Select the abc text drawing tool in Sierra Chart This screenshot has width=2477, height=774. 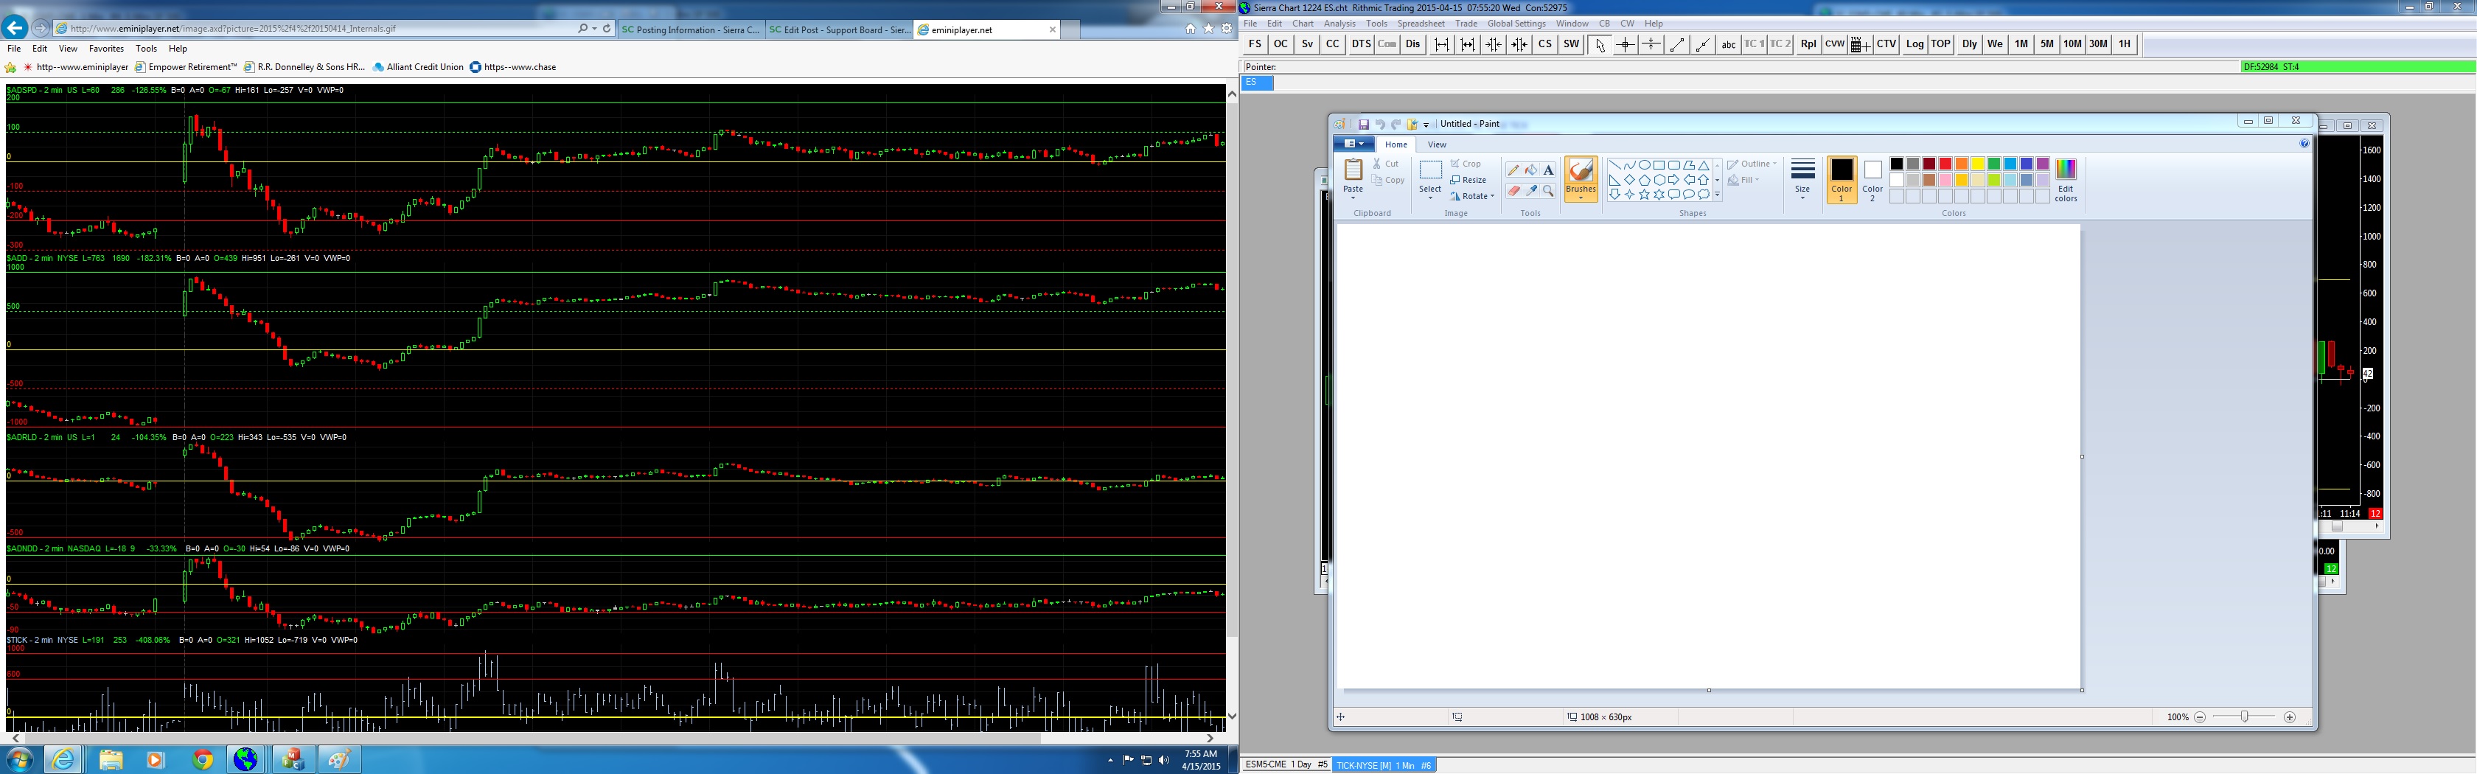point(1729,44)
